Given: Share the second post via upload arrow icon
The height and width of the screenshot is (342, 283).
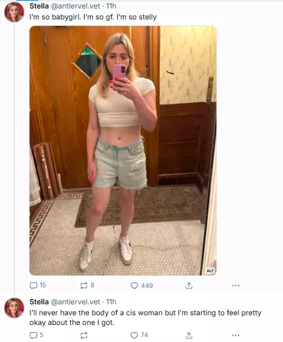Looking at the screenshot, I should tap(189, 335).
